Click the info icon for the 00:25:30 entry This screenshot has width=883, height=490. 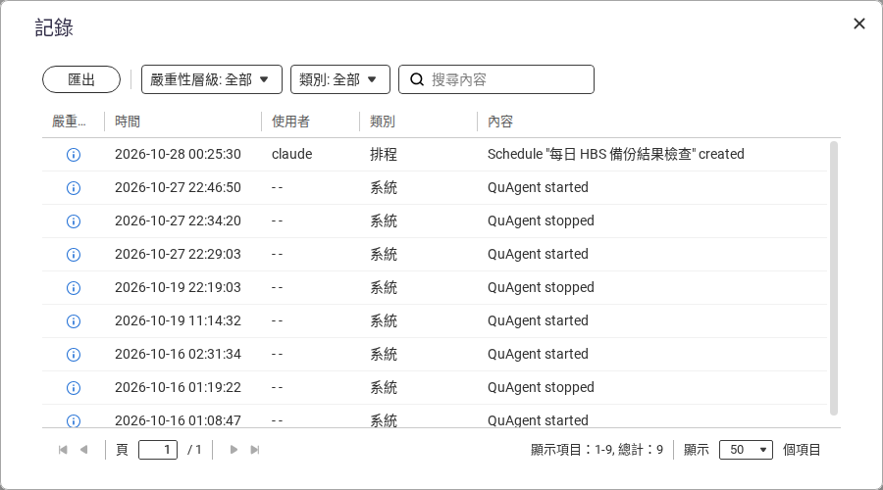coord(74,155)
